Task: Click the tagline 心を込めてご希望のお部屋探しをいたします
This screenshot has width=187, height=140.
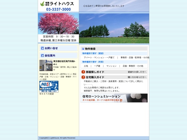Action: click(104, 6)
